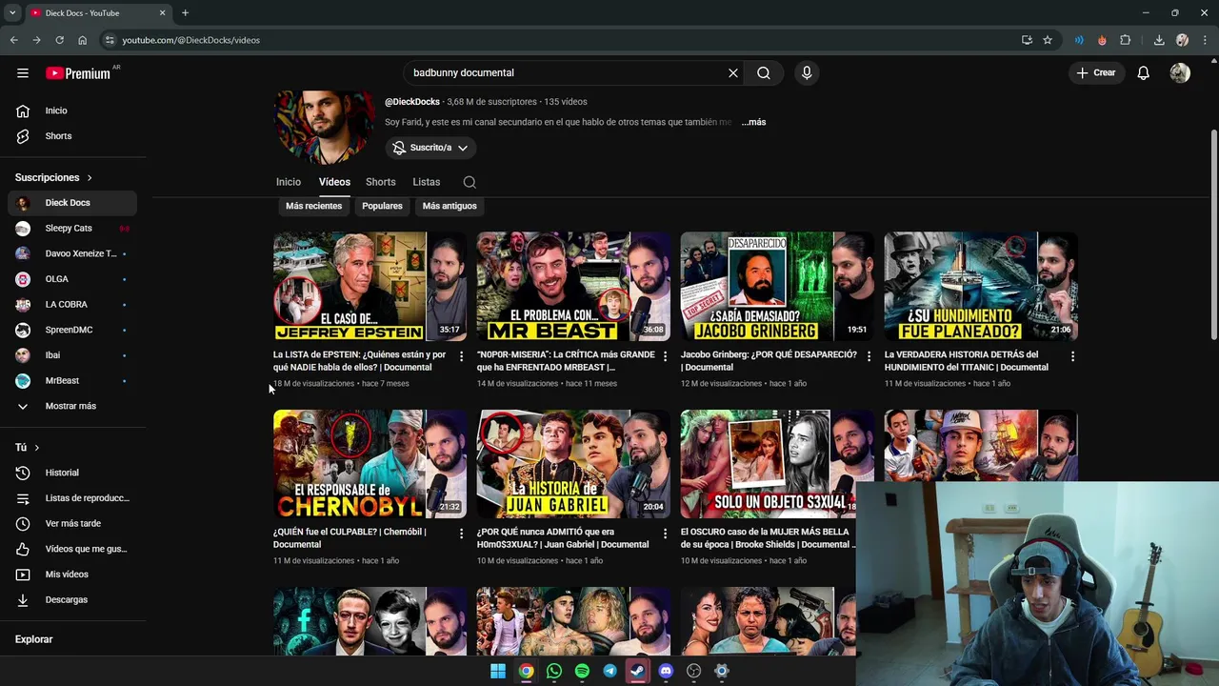Screen dimensions: 1219x686
Task: Open the notifications bell
Action: pyautogui.click(x=1144, y=72)
